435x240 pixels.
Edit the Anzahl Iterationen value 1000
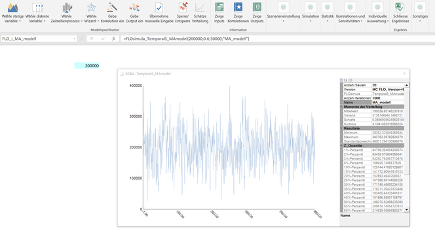[388, 98]
